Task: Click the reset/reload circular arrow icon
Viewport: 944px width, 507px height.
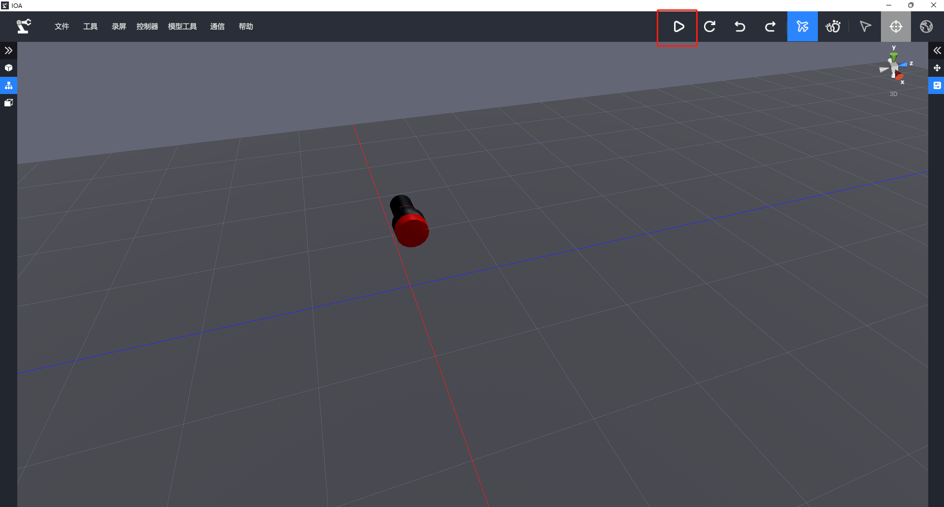Action: click(x=709, y=27)
